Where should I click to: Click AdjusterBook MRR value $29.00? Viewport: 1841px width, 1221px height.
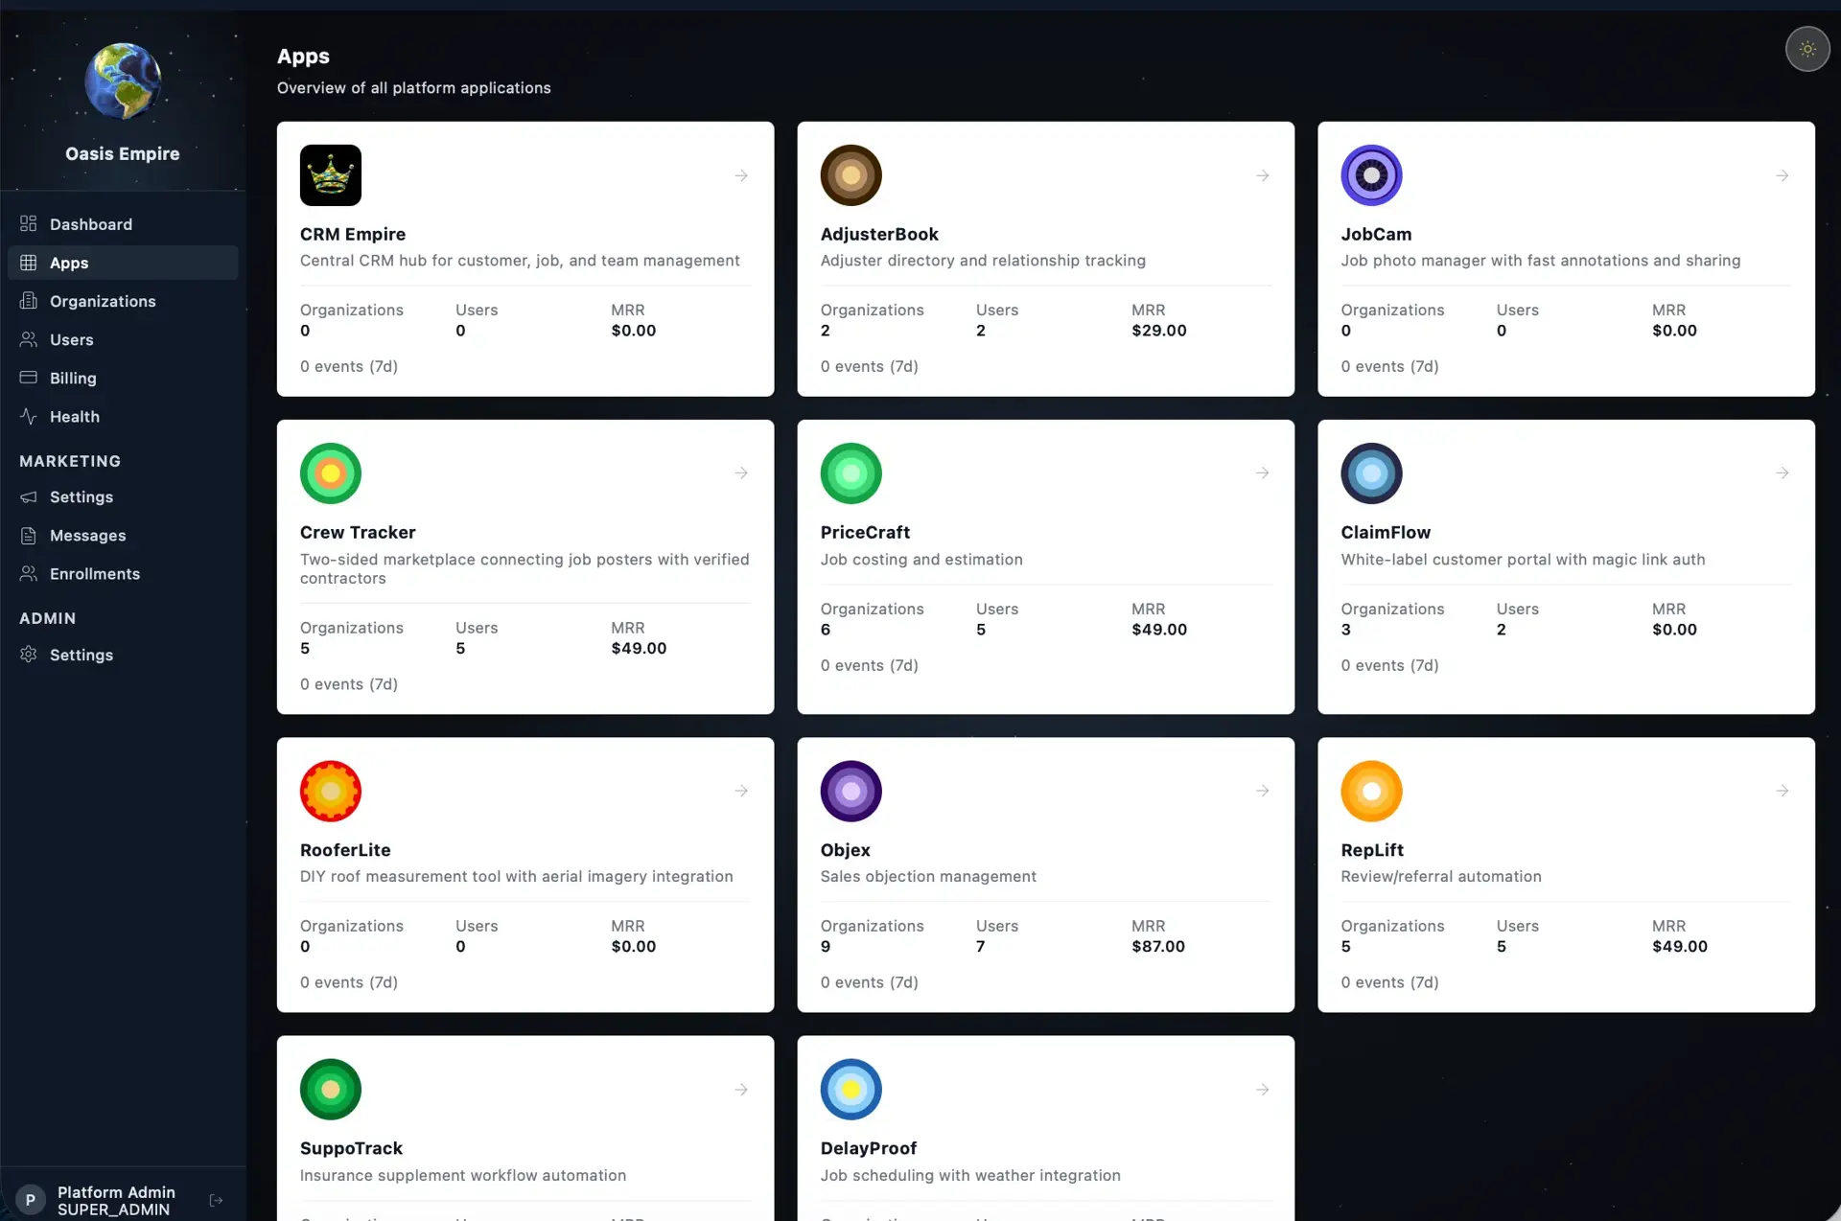1159,331
